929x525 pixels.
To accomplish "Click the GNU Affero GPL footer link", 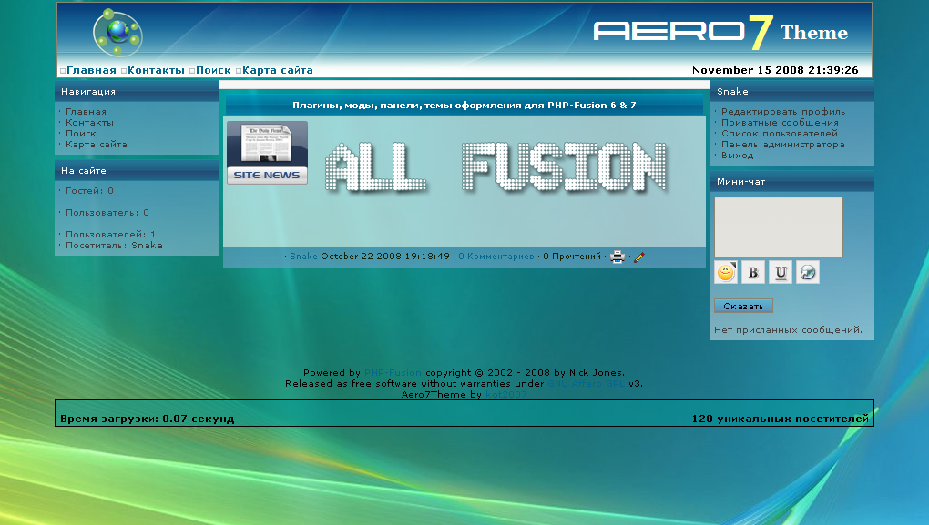I will pos(586,384).
